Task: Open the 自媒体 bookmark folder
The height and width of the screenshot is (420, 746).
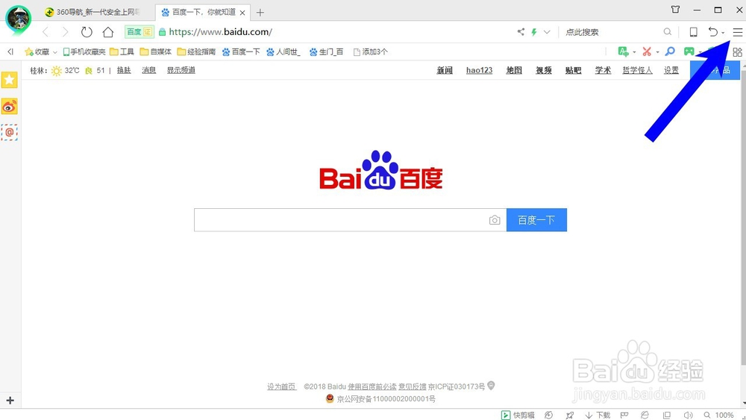Action: click(x=156, y=51)
